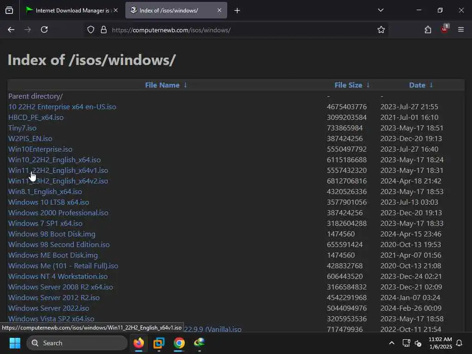Click the browser forward arrow
The width and height of the screenshot is (472, 354).
(27, 29)
